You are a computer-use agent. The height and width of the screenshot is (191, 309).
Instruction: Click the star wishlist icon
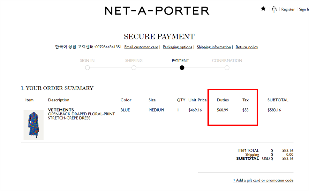click(x=263, y=9)
